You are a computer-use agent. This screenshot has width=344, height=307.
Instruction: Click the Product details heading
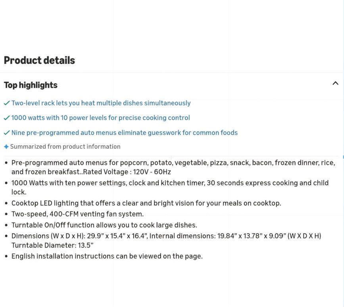click(x=39, y=60)
